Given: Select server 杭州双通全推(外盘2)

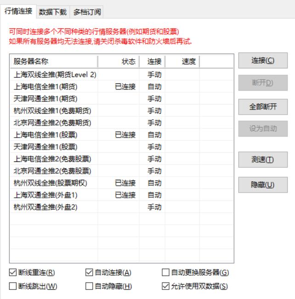Looking at the screenshot, I should (x=45, y=207).
